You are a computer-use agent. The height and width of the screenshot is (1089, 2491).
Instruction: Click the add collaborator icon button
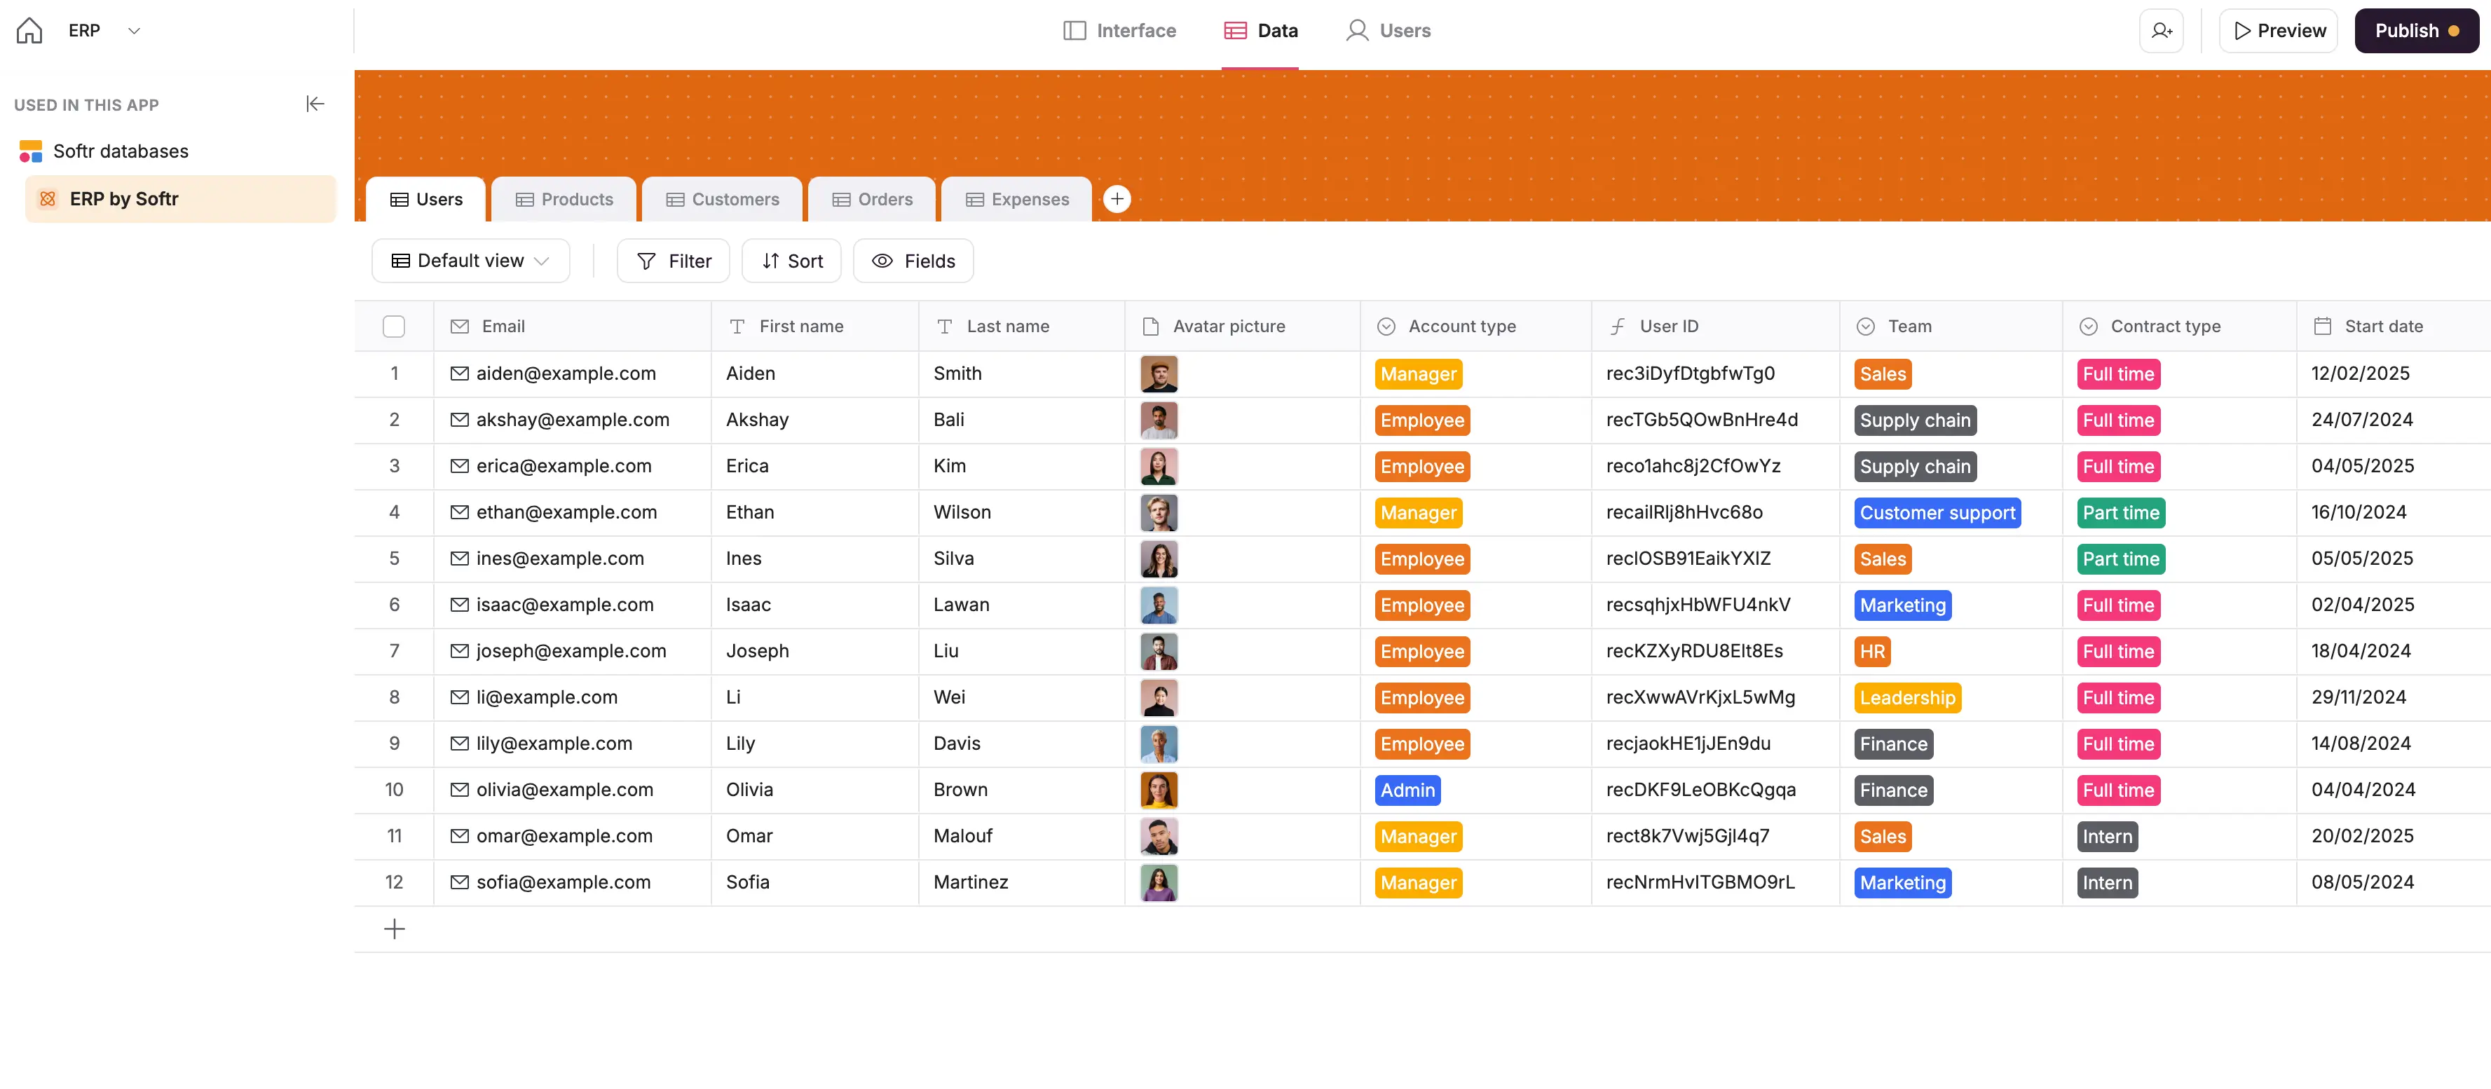coord(2160,31)
